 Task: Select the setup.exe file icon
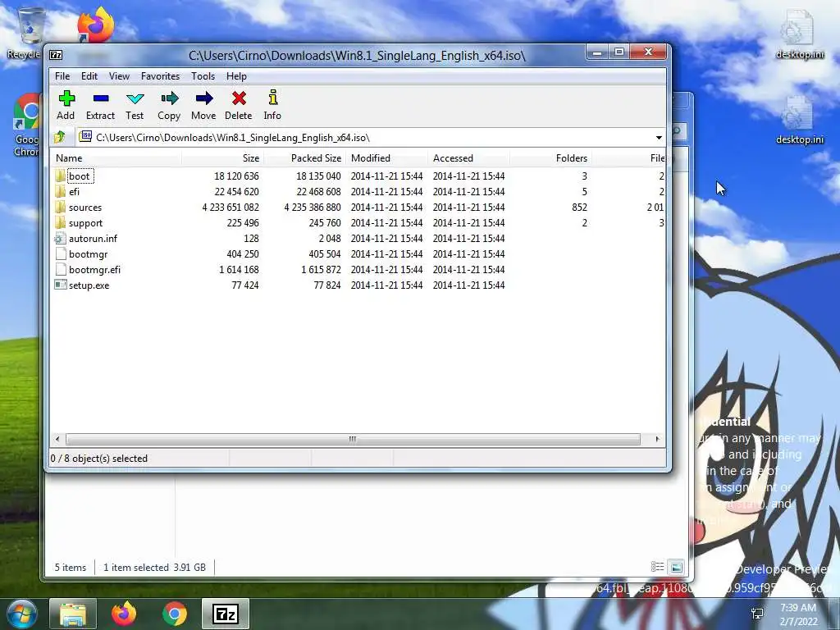point(61,285)
